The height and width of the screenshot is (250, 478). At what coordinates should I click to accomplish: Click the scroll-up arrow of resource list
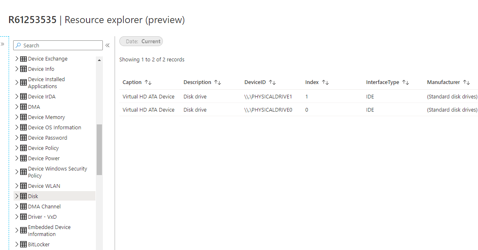coord(99,60)
